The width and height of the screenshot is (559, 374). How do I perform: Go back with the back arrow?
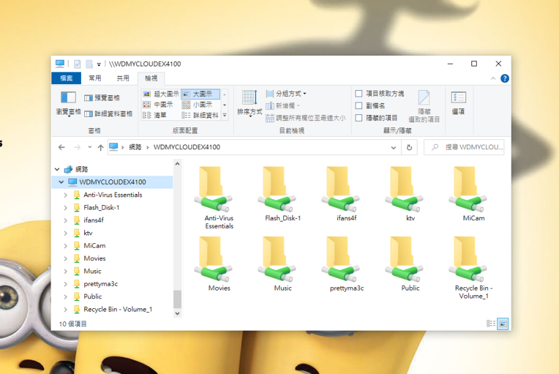pyautogui.click(x=62, y=147)
